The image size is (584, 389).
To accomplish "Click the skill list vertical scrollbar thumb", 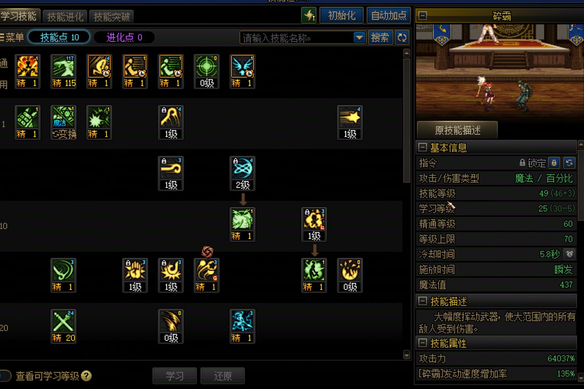I will click(x=407, y=121).
